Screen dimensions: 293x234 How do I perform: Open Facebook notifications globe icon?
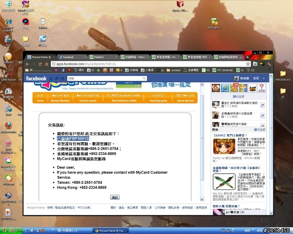click(x=62, y=79)
